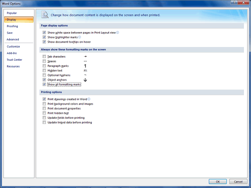Click OK to apply options
The image size is (251, 188).
point(218,182)
